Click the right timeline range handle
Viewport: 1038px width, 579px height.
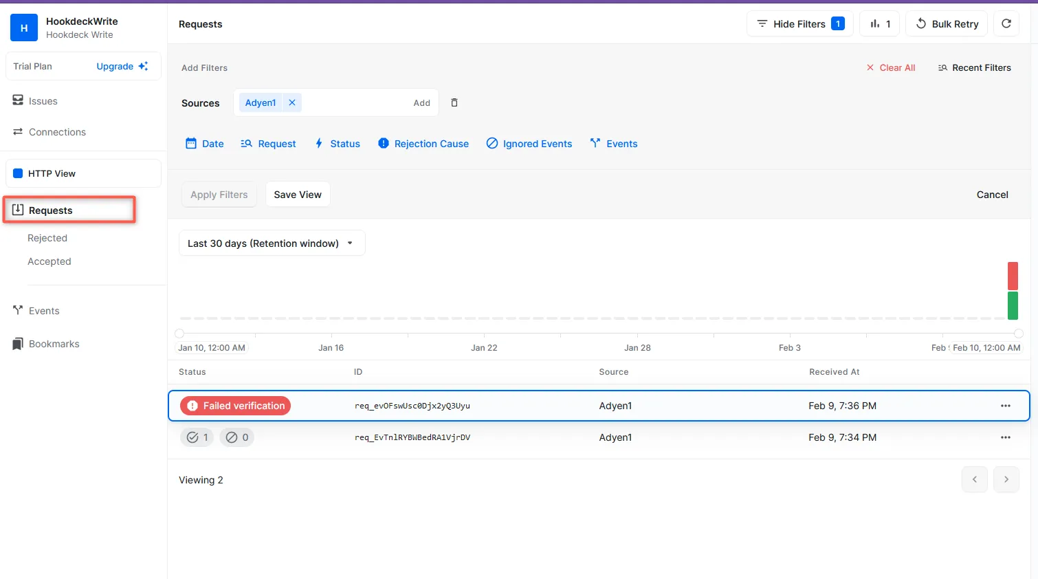(x=1019, y=334)
